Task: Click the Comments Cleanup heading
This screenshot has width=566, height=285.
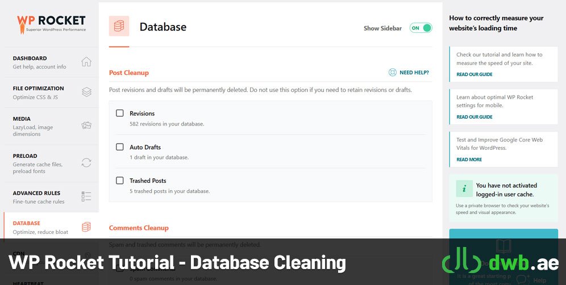Action: click(x=139, y=228)
